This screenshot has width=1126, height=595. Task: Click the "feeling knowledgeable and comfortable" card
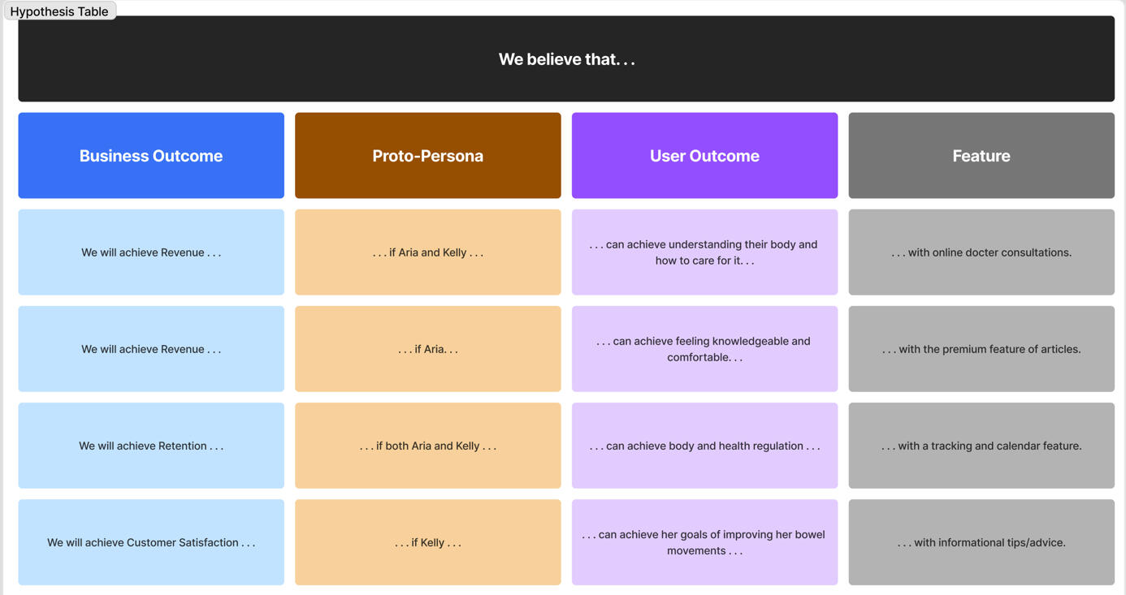[x=704, y=349]
